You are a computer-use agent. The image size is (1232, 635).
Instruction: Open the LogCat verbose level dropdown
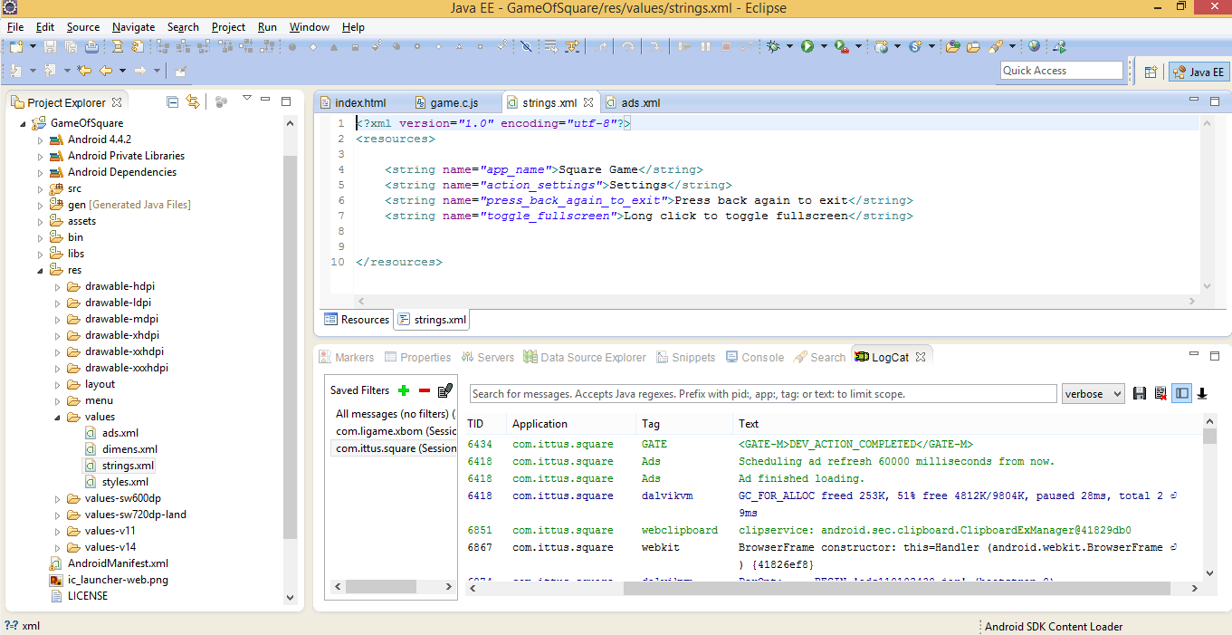click(1093, 394)
